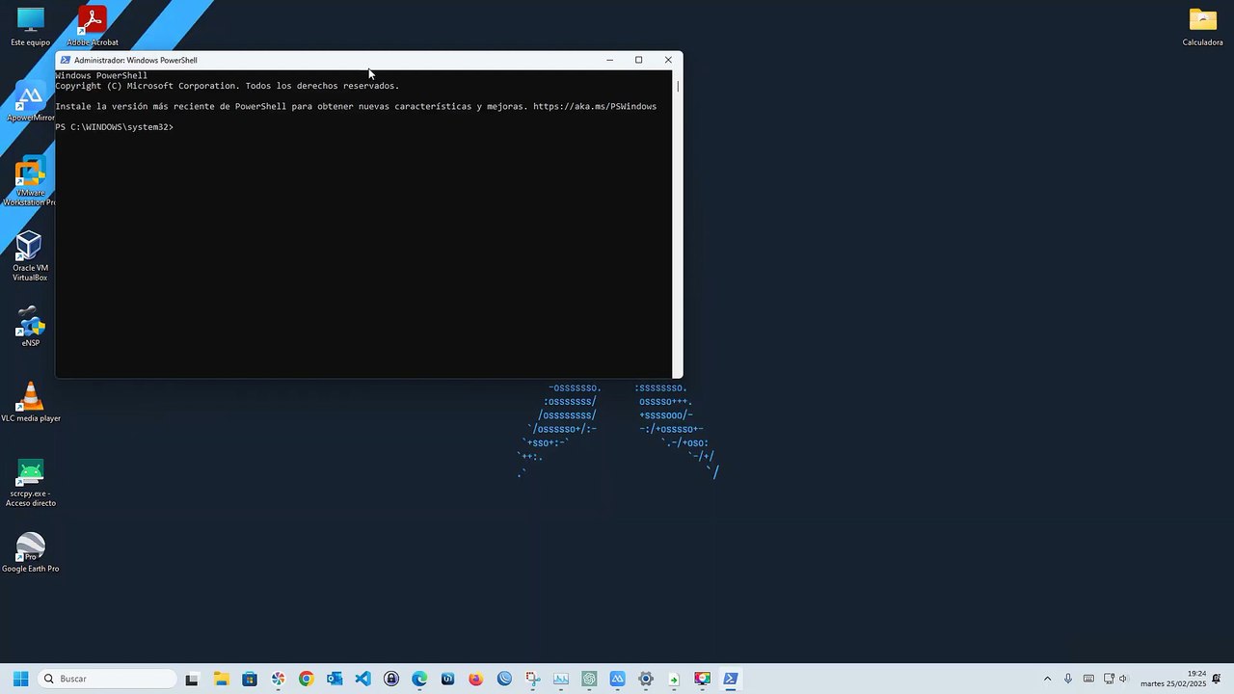The width and height of the screenshot is (1234, 694).
Task: Click inside the Buscar search field
Action: [106, 679]
